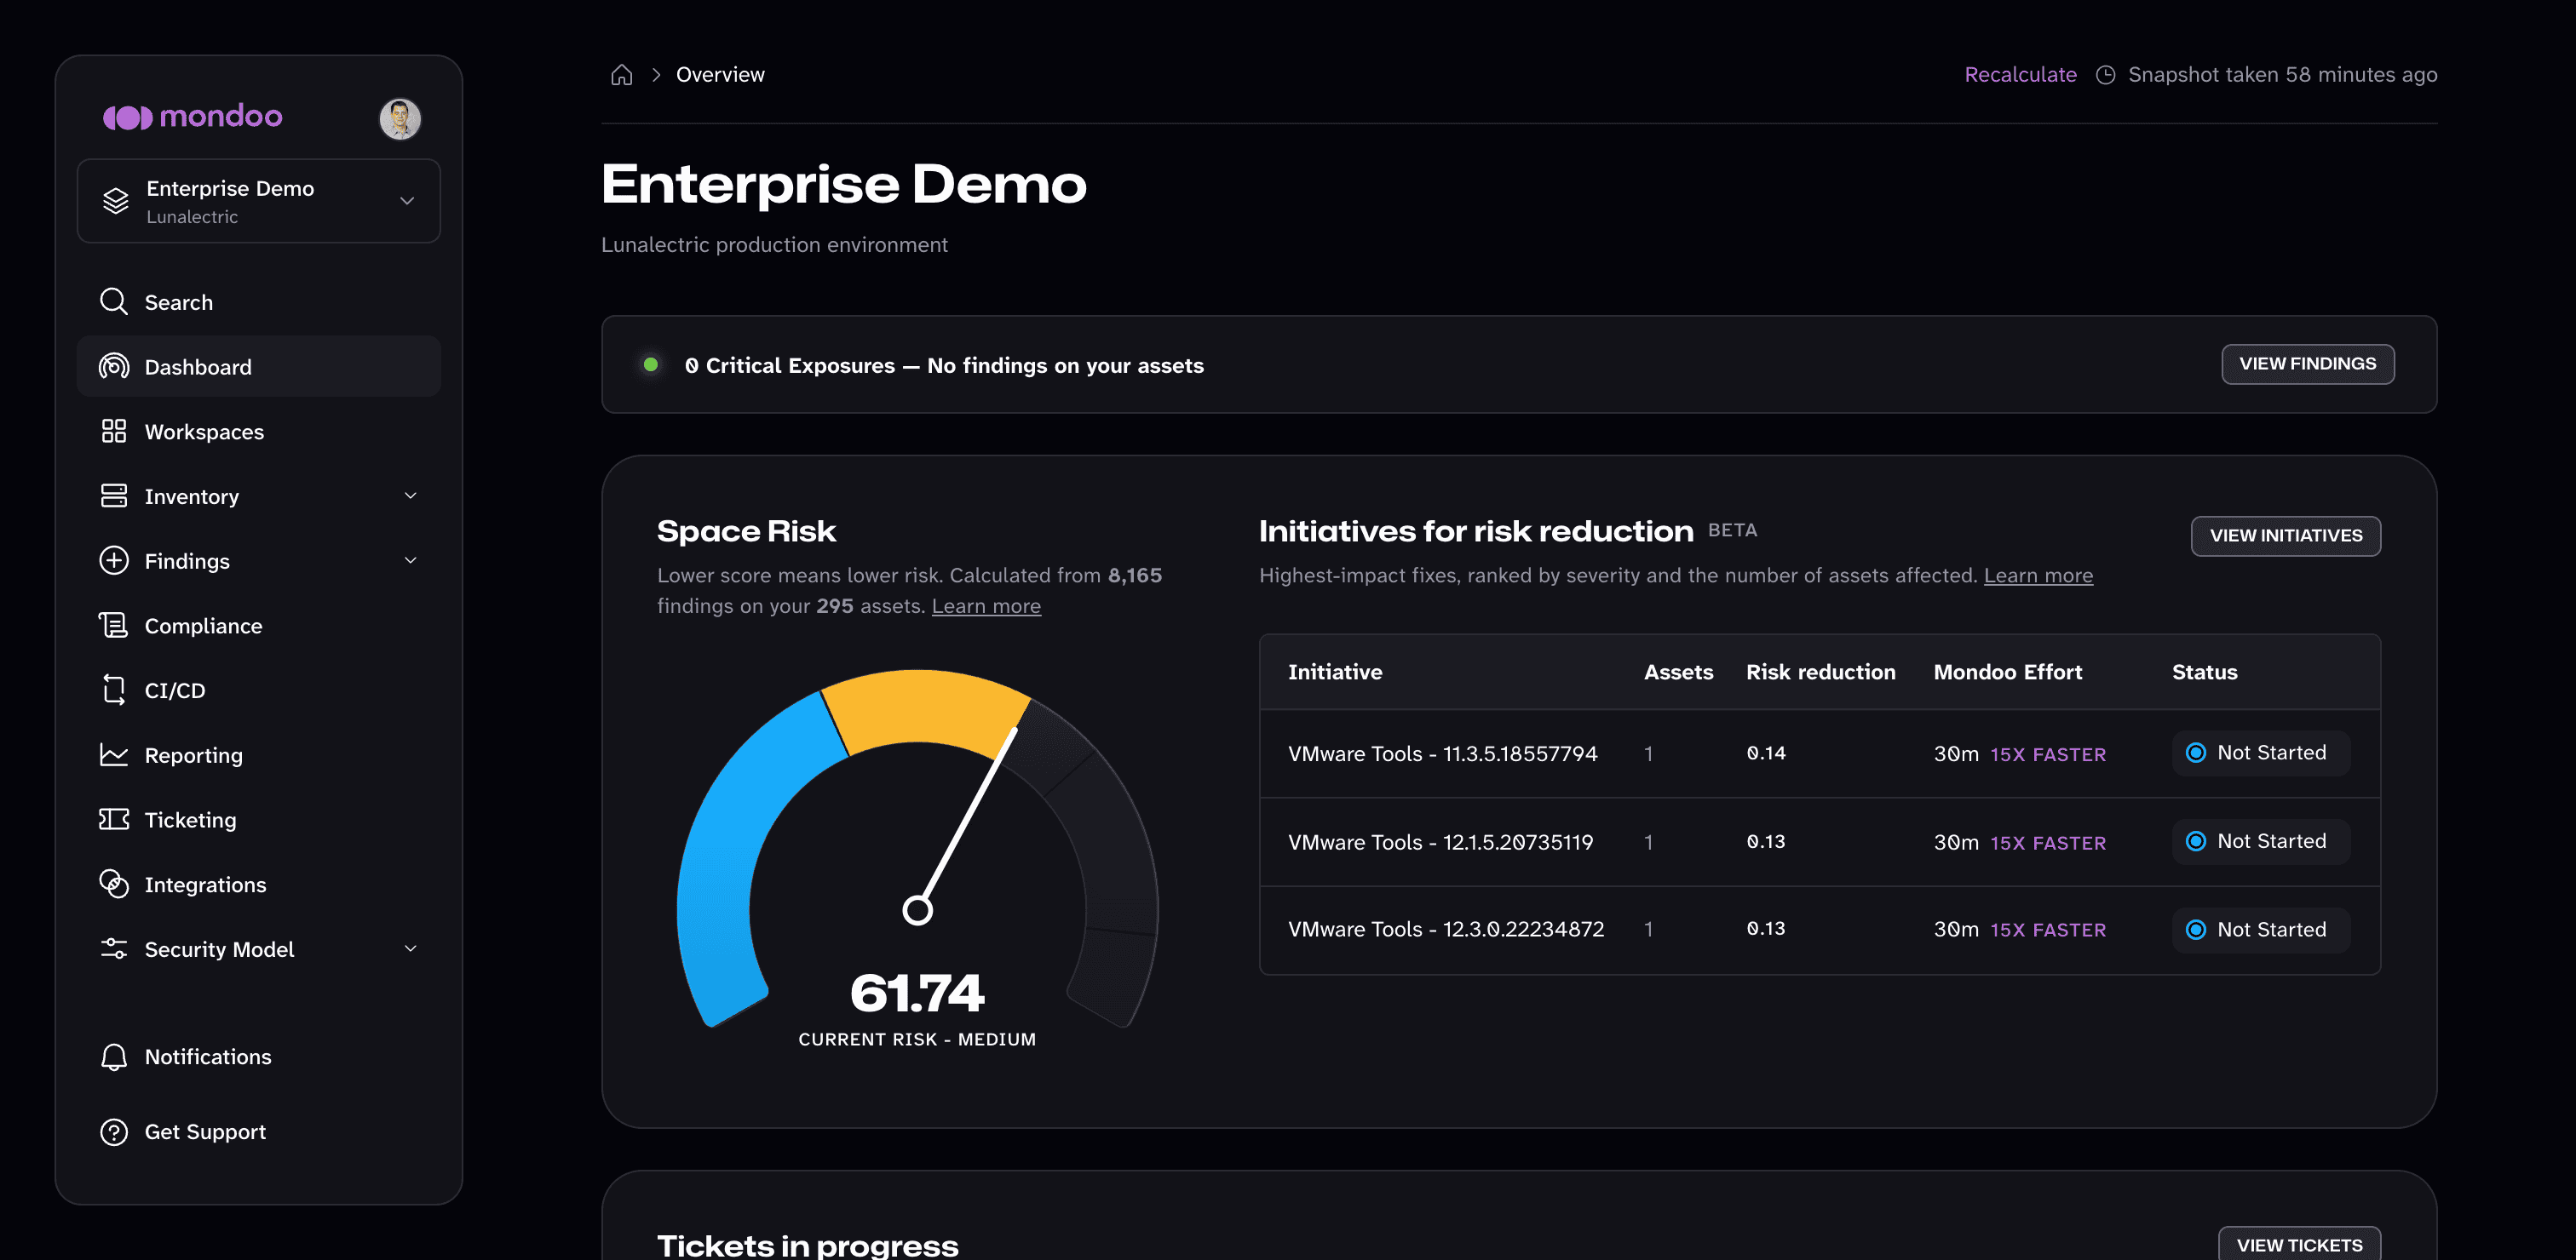The height and width of the screenshot is (1260, 2576).
Task: Click the Risk reduction column header
Action: tap(1820, 673)
